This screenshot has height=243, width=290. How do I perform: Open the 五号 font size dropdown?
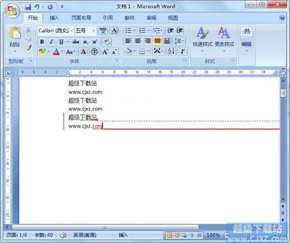click(94, 30)
